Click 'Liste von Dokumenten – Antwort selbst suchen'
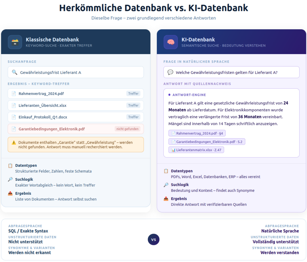This screenshot has width=307, height=262. pos(56,199)
